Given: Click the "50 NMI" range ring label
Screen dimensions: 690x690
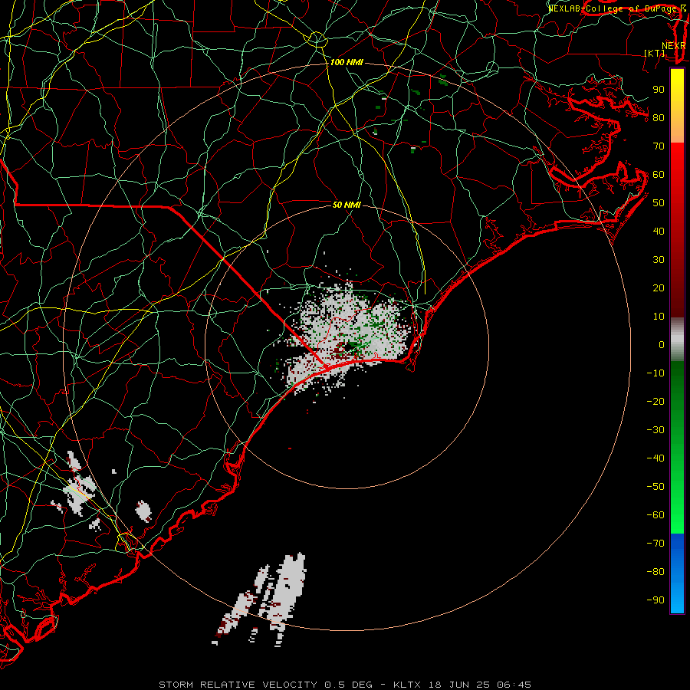Looking at the screenshot, I should pos(347,205).
